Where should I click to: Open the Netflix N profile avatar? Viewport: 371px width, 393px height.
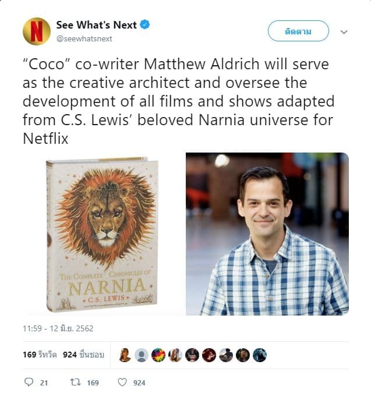[37, 31]
